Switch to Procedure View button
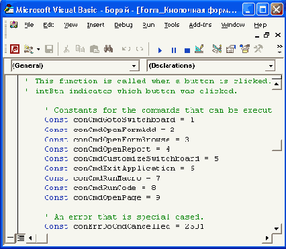 (x=10, y=238)
